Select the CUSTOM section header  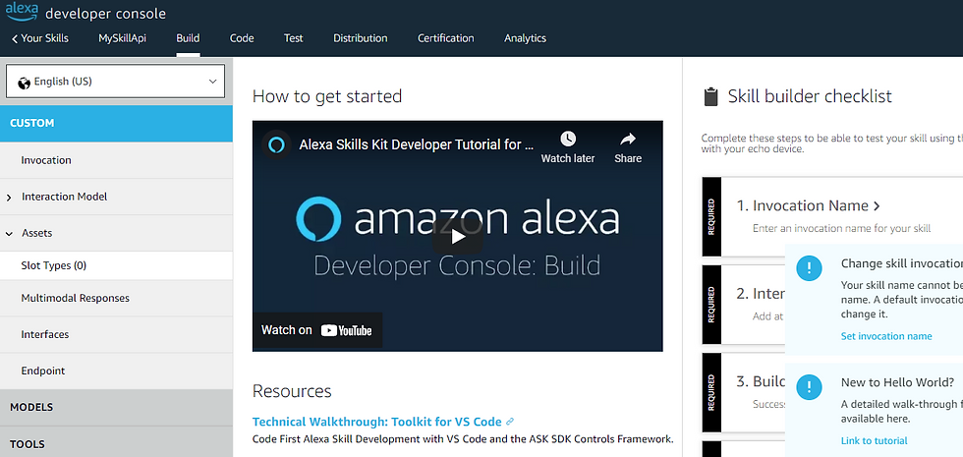[116, 124]
